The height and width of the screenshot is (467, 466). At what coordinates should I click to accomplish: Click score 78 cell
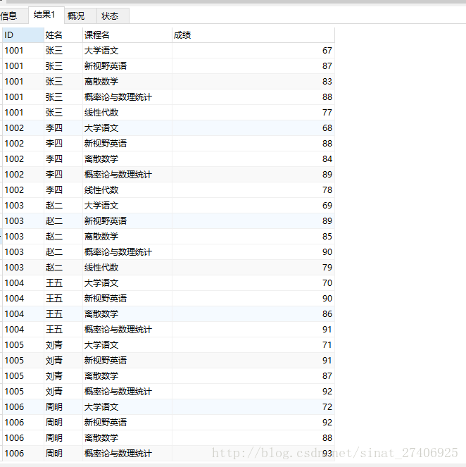click(253, 190)
